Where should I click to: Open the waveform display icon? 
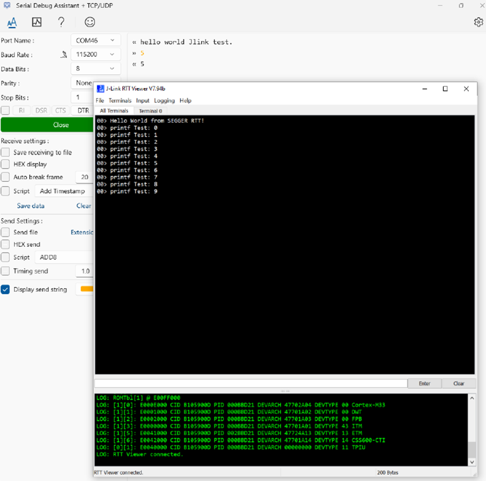pyautogui.click(x=37, y=22)
